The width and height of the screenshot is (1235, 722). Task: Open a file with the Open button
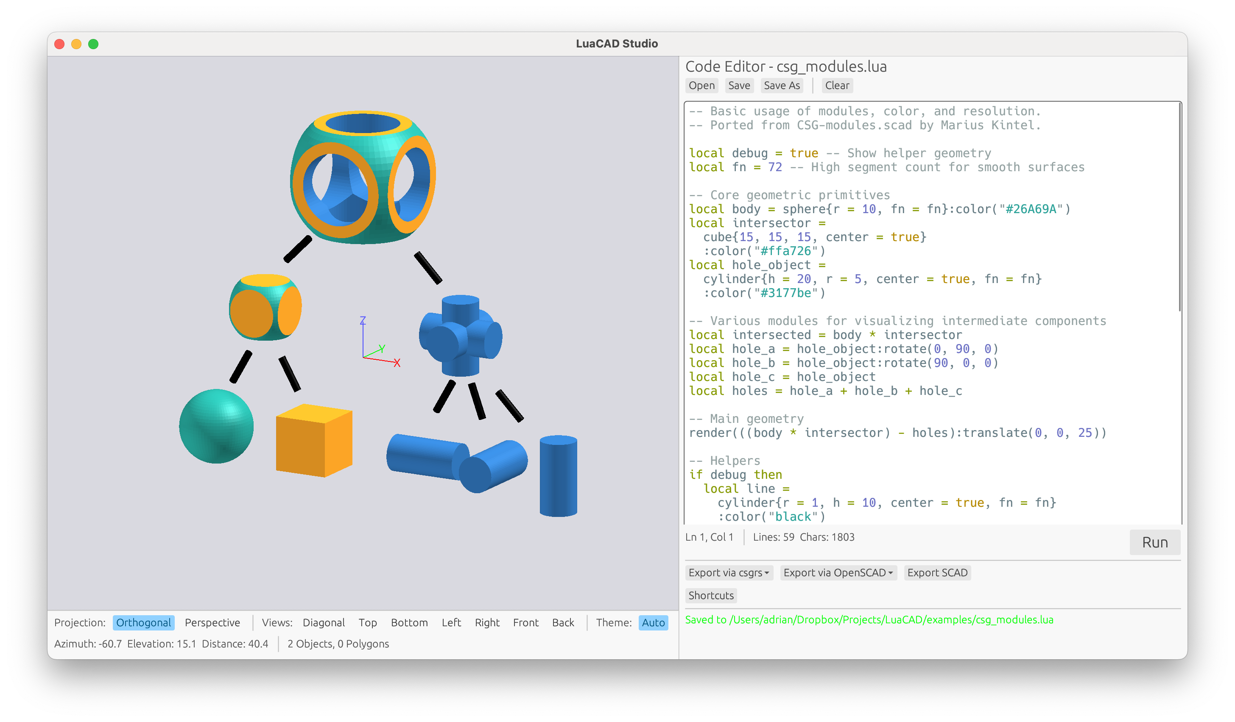pyautogui.click(x=701, y=85)
